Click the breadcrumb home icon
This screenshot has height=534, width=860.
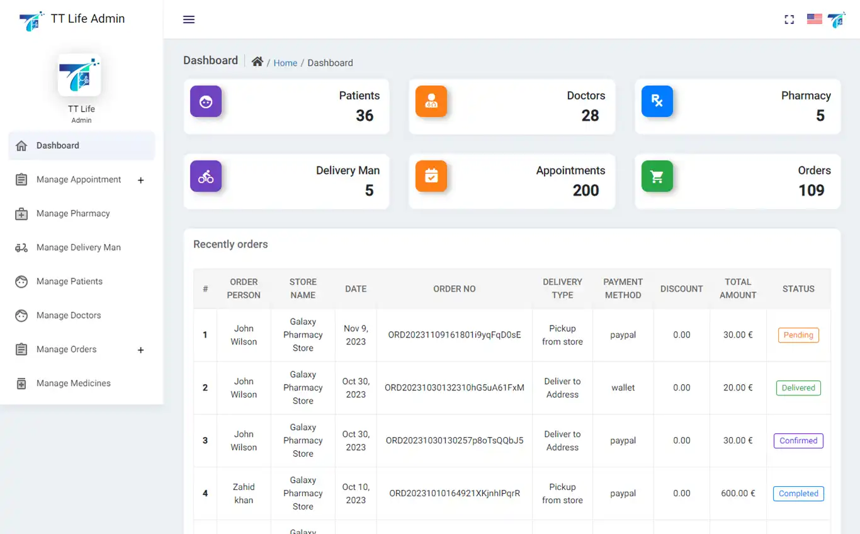point(257,62)
